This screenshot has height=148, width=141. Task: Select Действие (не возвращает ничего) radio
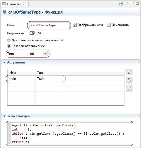(9, 40)
